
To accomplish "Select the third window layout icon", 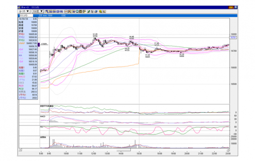I will pyautogui.click(x=54, y=11).
